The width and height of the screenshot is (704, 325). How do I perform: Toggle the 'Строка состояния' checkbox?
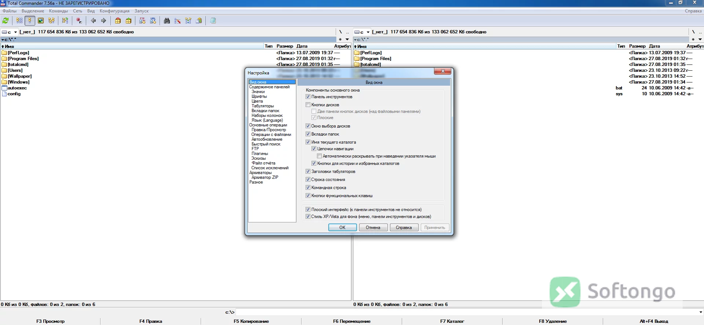(308, 180)
